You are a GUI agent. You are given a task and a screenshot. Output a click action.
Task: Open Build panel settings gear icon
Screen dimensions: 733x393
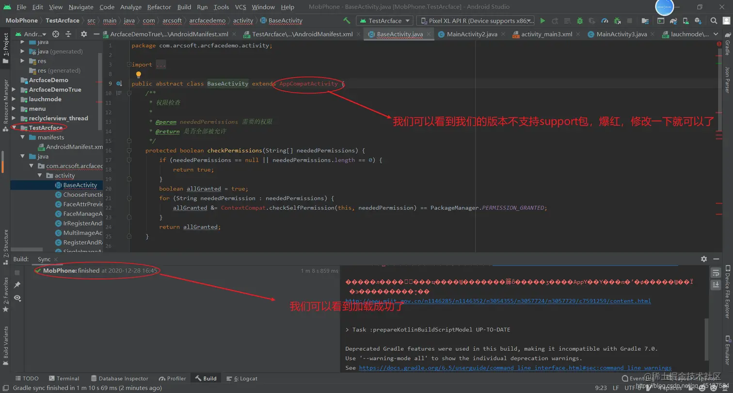[704, 259]
